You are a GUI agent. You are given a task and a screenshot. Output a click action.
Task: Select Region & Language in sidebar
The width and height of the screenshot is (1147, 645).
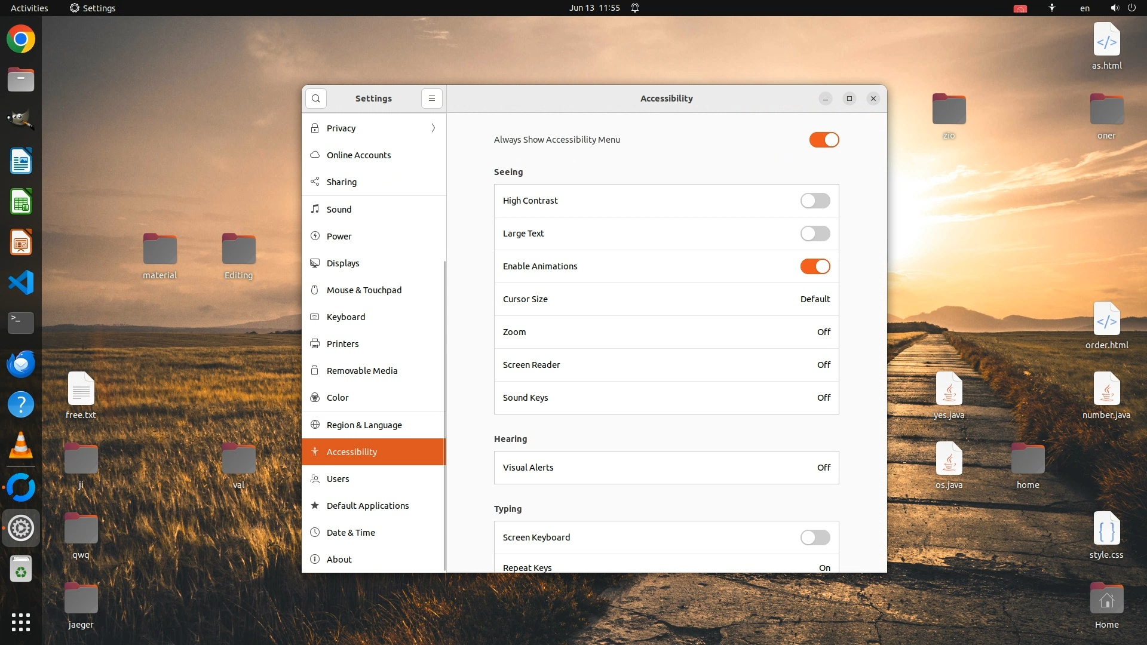(x=364, y=425)
